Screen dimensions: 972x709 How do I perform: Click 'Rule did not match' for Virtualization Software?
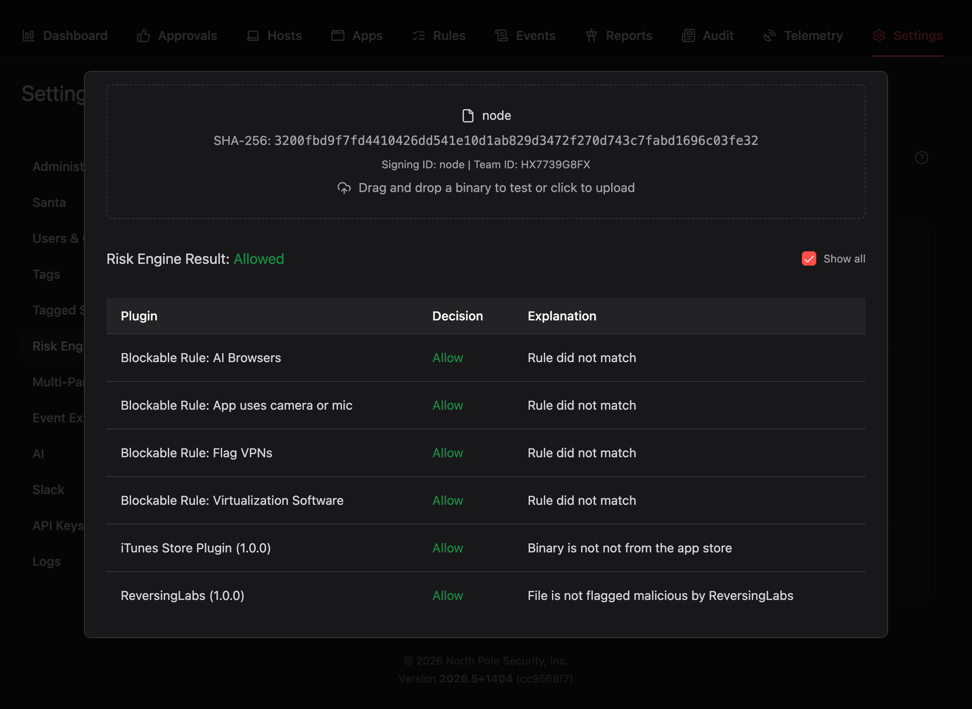click(x=582, y=500)
